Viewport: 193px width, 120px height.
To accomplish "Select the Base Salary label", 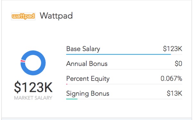I will [x=83, y=49].
